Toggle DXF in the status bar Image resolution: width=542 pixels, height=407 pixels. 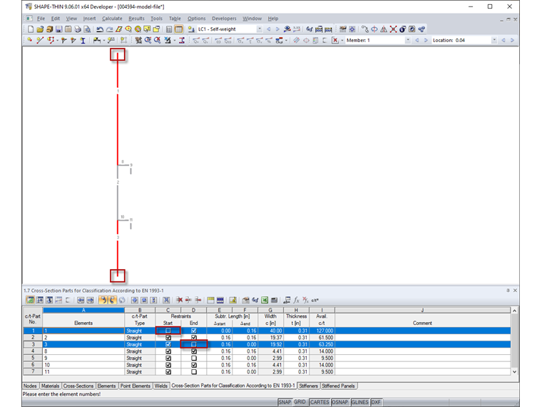(x=376, y=402)
